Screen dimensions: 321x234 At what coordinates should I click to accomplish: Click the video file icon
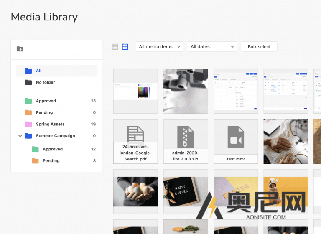pos(236,137)
